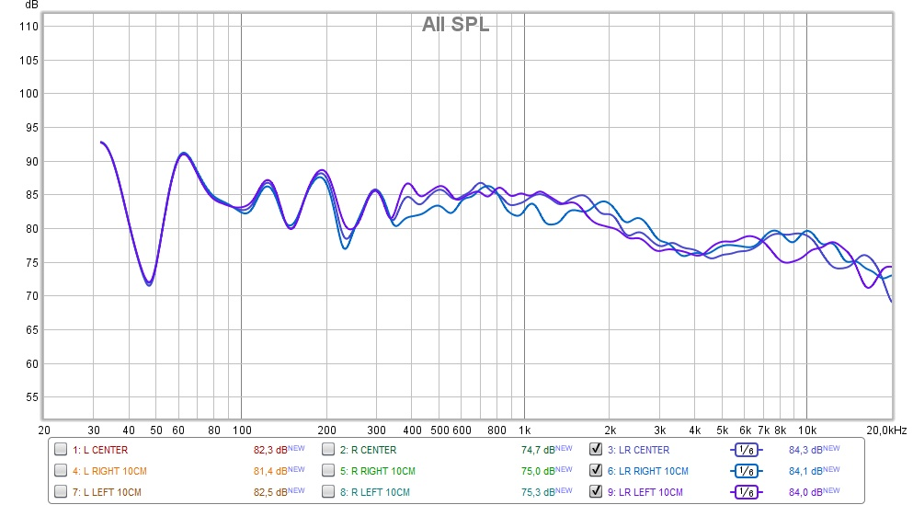This screenshot has height=505, width=913.
Task: Click the 1/6 smoothing icon for LR RIGHT 10CM
Action: (746, 471)
